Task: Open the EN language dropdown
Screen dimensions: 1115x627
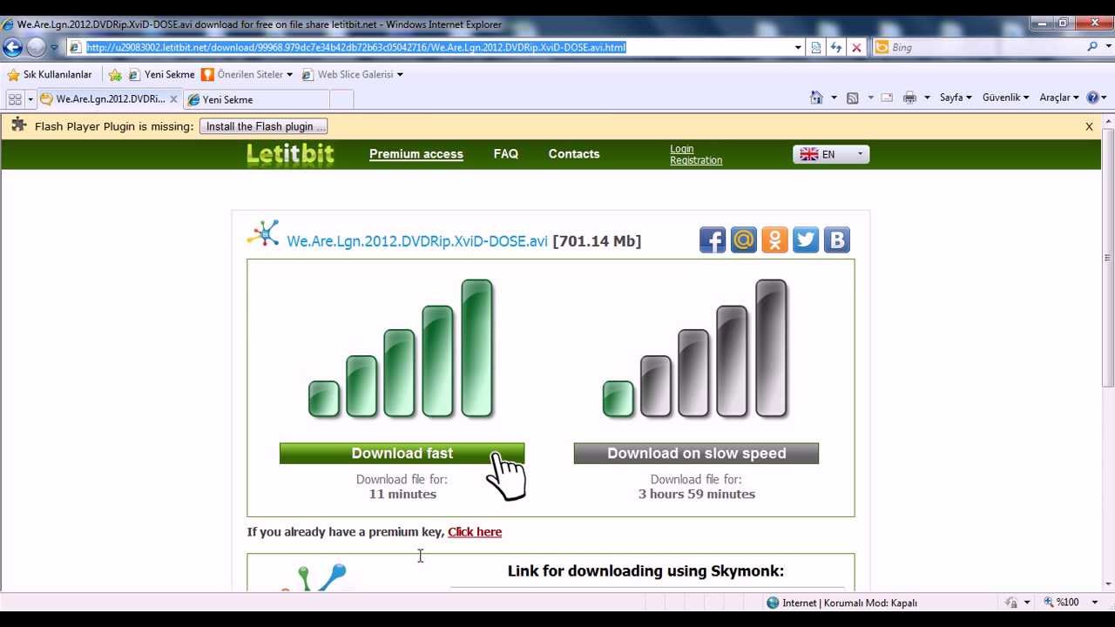Action: [831, 154]
